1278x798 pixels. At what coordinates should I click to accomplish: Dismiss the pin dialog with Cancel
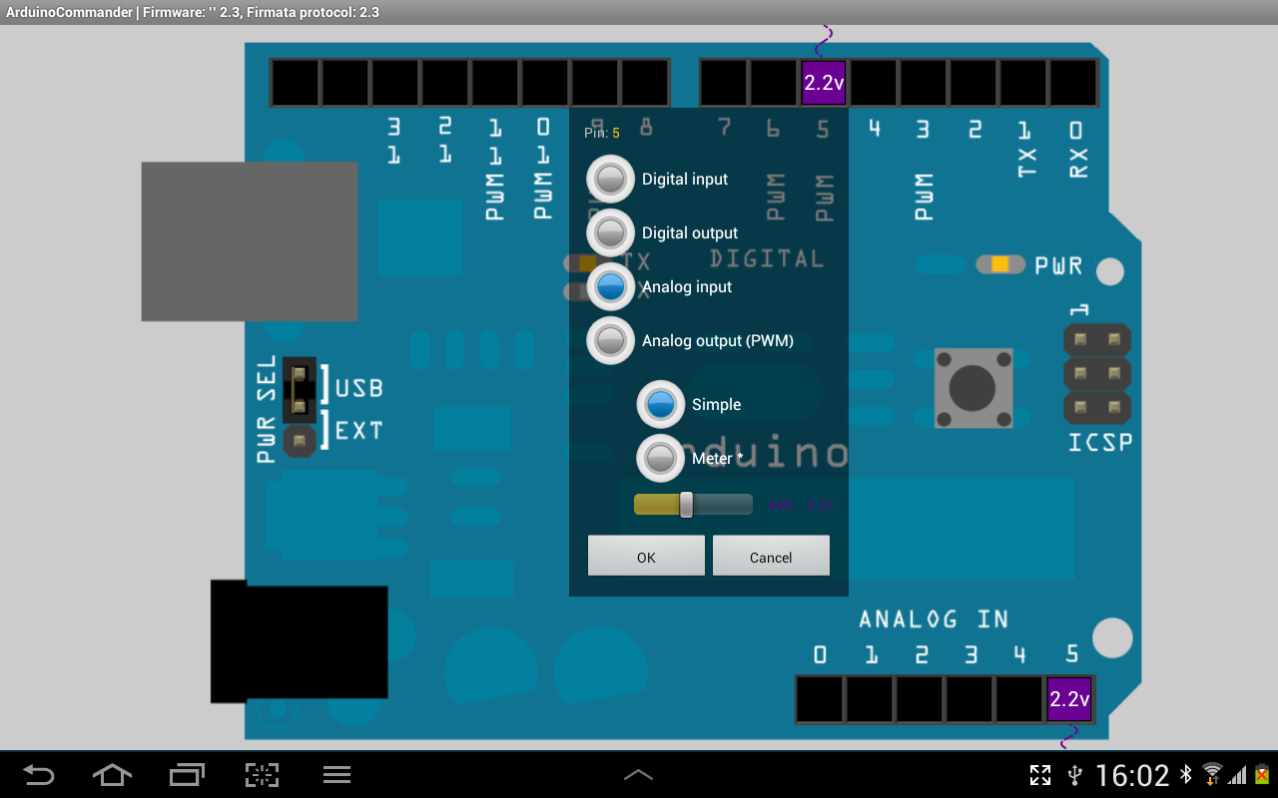tap(771, 556)
